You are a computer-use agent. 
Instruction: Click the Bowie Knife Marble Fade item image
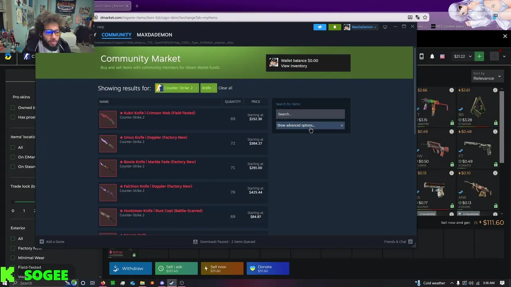[x=108, y=168]
